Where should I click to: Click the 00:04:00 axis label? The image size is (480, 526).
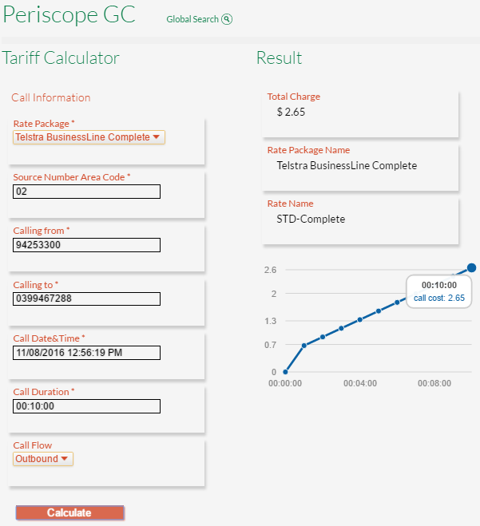[360, 383]
